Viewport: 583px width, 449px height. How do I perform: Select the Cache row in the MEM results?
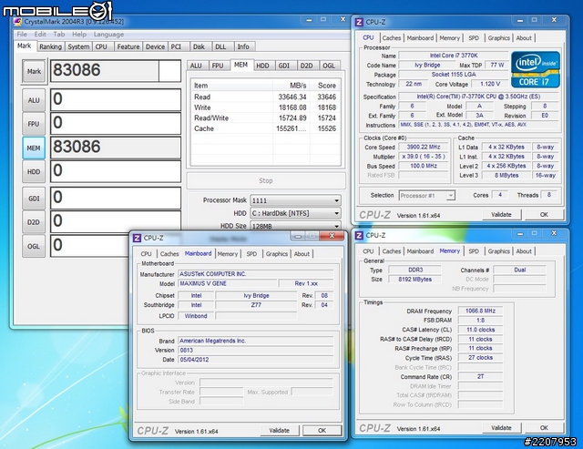[265, 128]
